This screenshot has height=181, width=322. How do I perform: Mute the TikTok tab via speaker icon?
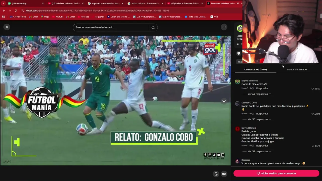[x=238, y=4]
